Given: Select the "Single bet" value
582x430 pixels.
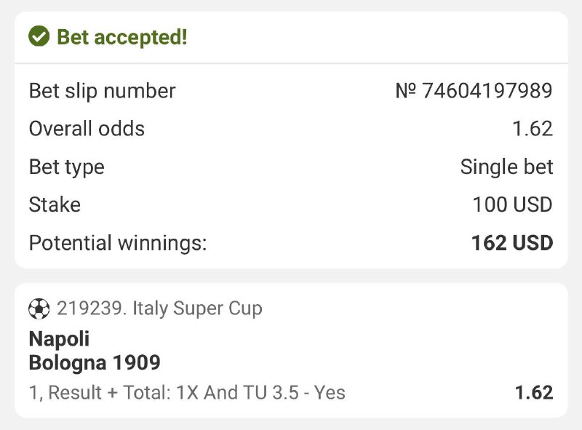Looking at the screenshot, I should pyautogui.click(x=506, y=167).
